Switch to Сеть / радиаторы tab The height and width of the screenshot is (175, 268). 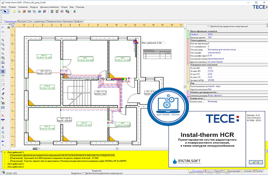click(x=36, y=21)
